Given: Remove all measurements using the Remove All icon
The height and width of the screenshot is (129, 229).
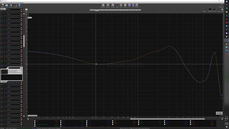Looking at the screenshot, I should coord(15,6).
